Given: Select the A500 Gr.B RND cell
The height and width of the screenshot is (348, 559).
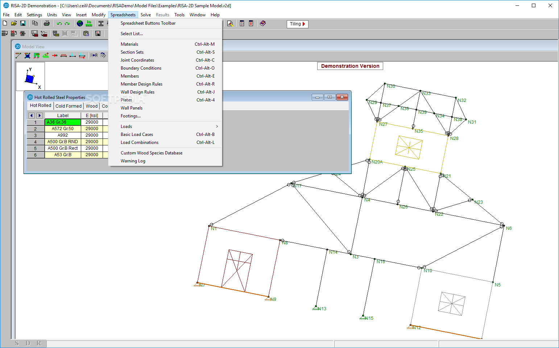Looking at the screenshot, I should 63,142.
